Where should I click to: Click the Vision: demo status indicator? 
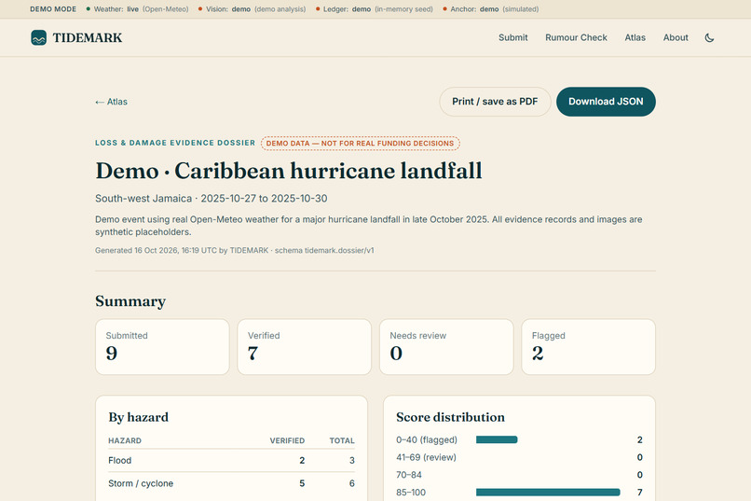coord(252,9)
